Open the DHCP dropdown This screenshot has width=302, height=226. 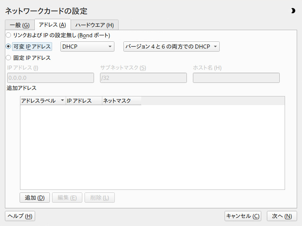(x=87, y=46)
